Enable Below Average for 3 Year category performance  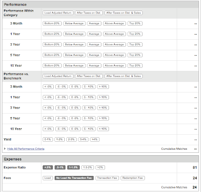tap(74, 45)
